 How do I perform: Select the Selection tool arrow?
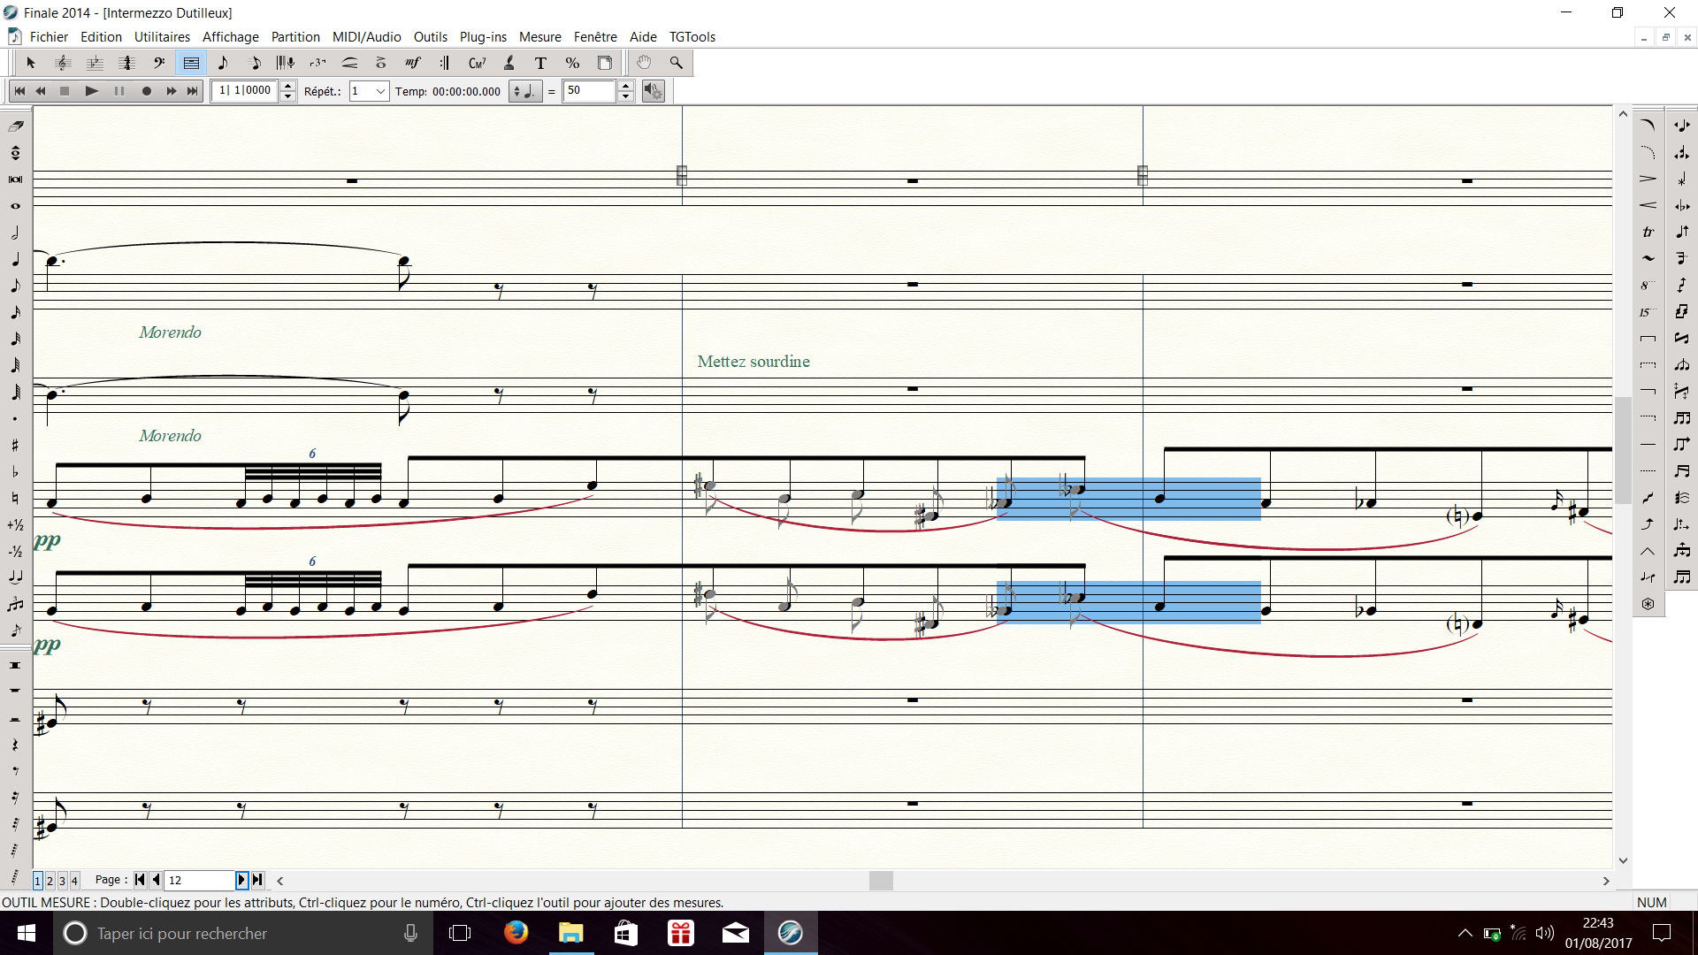point(31,63)
